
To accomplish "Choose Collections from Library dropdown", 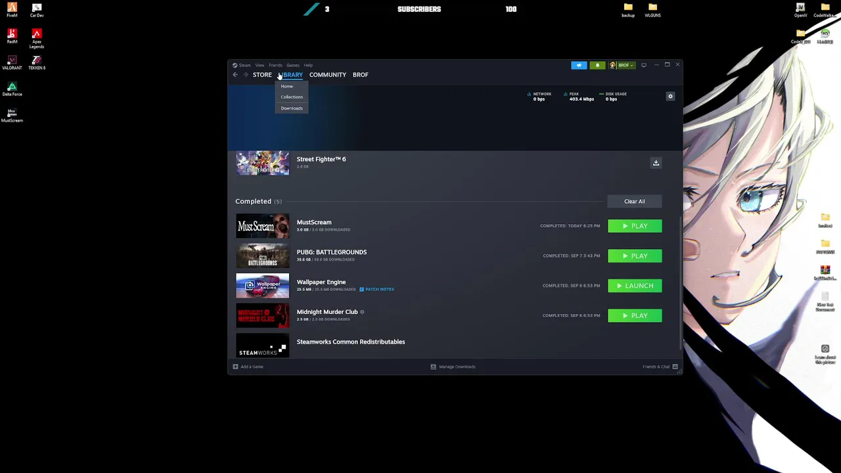I will [x=292, y=97].
